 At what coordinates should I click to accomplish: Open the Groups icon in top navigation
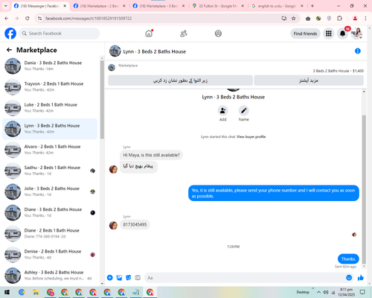pyautogui.click(x=218, y=34)
